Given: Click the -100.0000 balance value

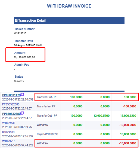Looking at the screenshot, I should click(x=130, y=106).
